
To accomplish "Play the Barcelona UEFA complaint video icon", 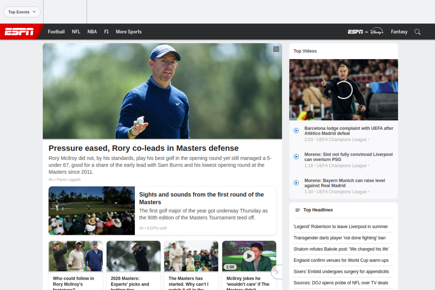I will [x=296, y=131].
